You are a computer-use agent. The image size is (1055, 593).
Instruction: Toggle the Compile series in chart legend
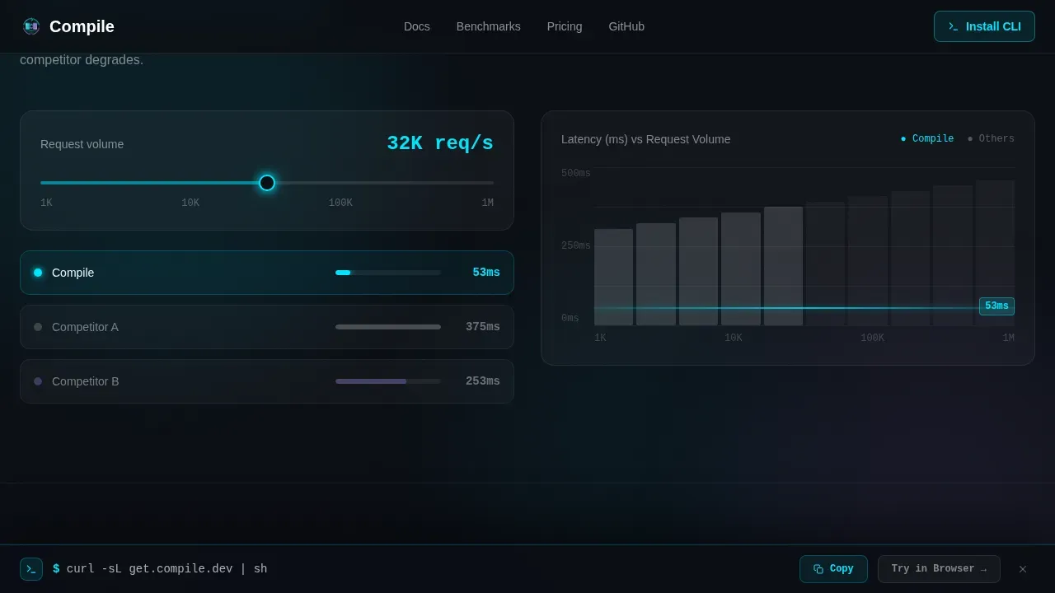(927, 139)
